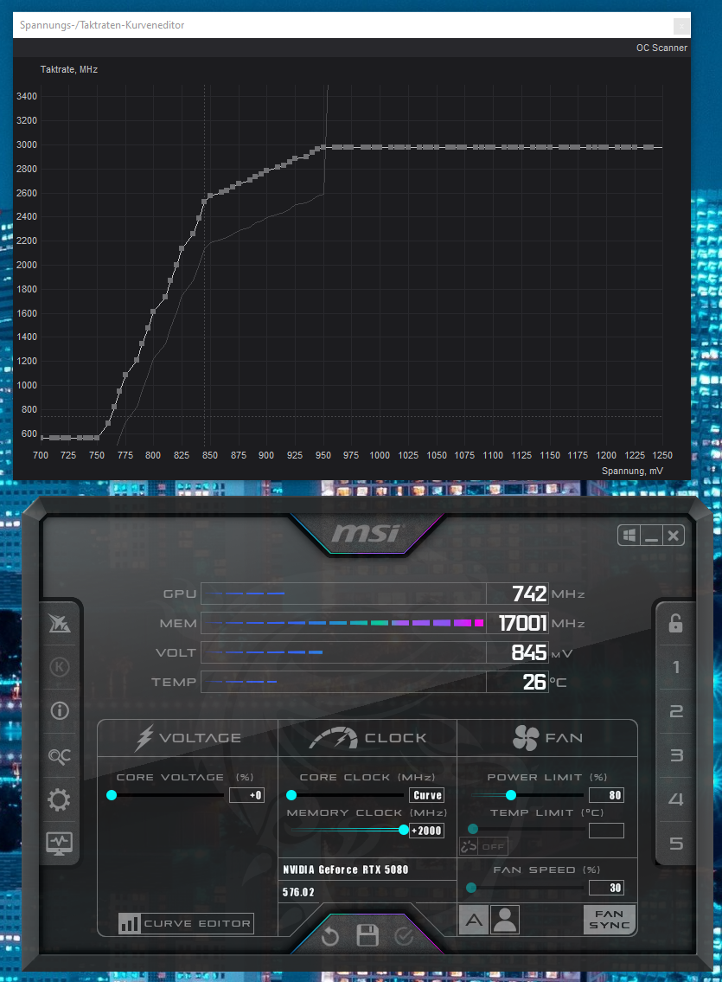Viewport: 722px width, 982px height.
Task: Click the Core Clock 'Curve' value field
Action: click(x=426, y=795)
